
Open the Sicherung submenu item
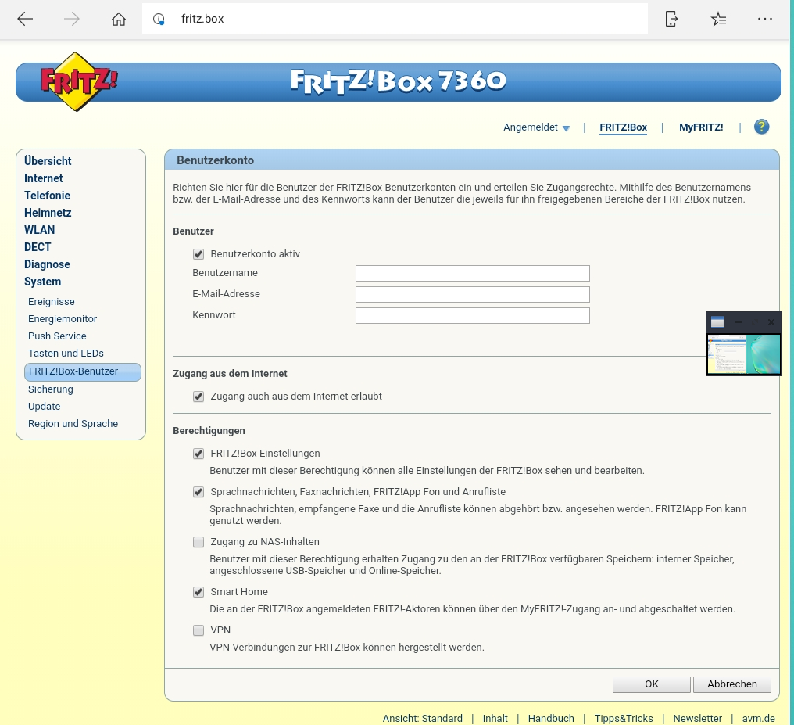click(x=51, y=389)
